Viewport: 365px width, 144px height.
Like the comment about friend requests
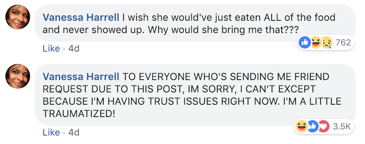pyautogui.click(x=51, y=132)
